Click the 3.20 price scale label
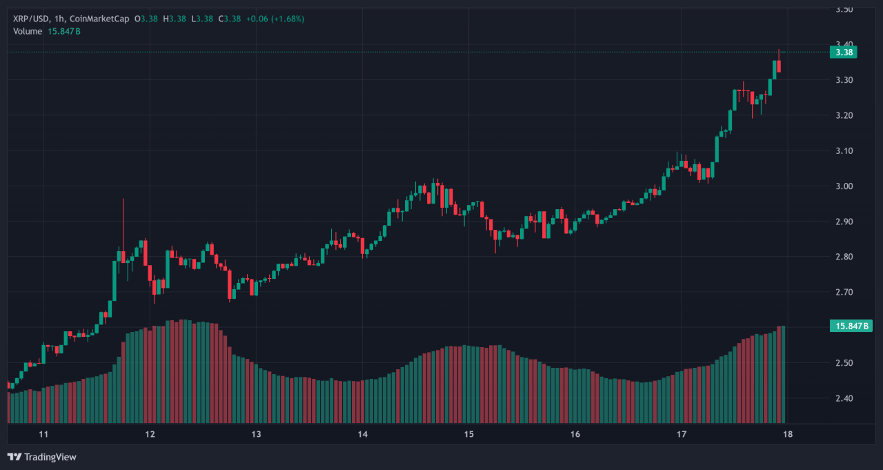Image resolution: width=883 pixels, height=470 pixels. point(844,115)
